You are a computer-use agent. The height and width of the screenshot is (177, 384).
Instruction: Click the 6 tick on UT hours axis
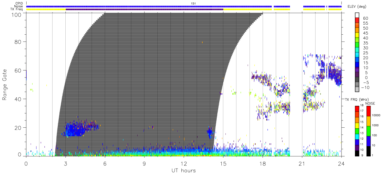tap(105, 163)
